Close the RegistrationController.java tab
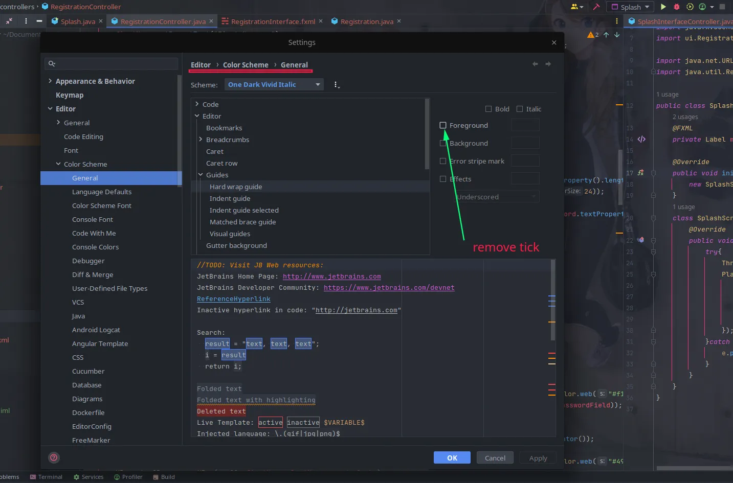Screen dimensions: 733x483 tap(211, 21)
